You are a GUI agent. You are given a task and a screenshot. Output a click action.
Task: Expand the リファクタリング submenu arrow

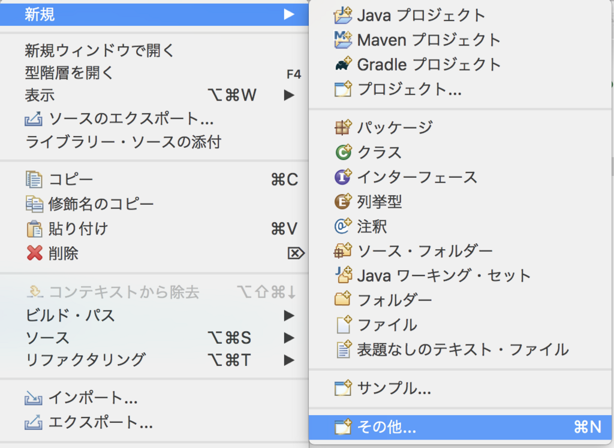pyautogui.click(x=289, y=360)
